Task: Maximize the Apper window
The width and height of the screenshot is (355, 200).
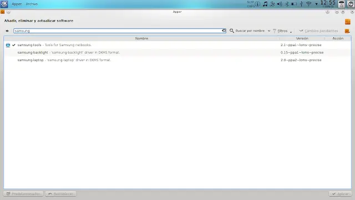Action: [343, 12]
